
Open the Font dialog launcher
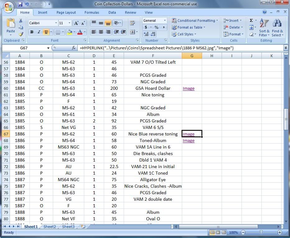click(x=85, y=40)
